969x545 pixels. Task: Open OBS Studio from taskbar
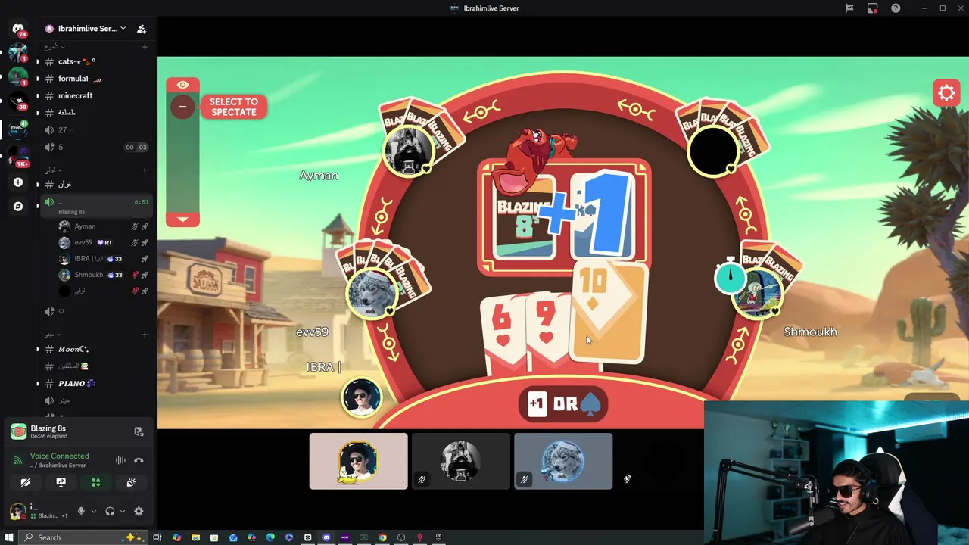click(401, 537)
